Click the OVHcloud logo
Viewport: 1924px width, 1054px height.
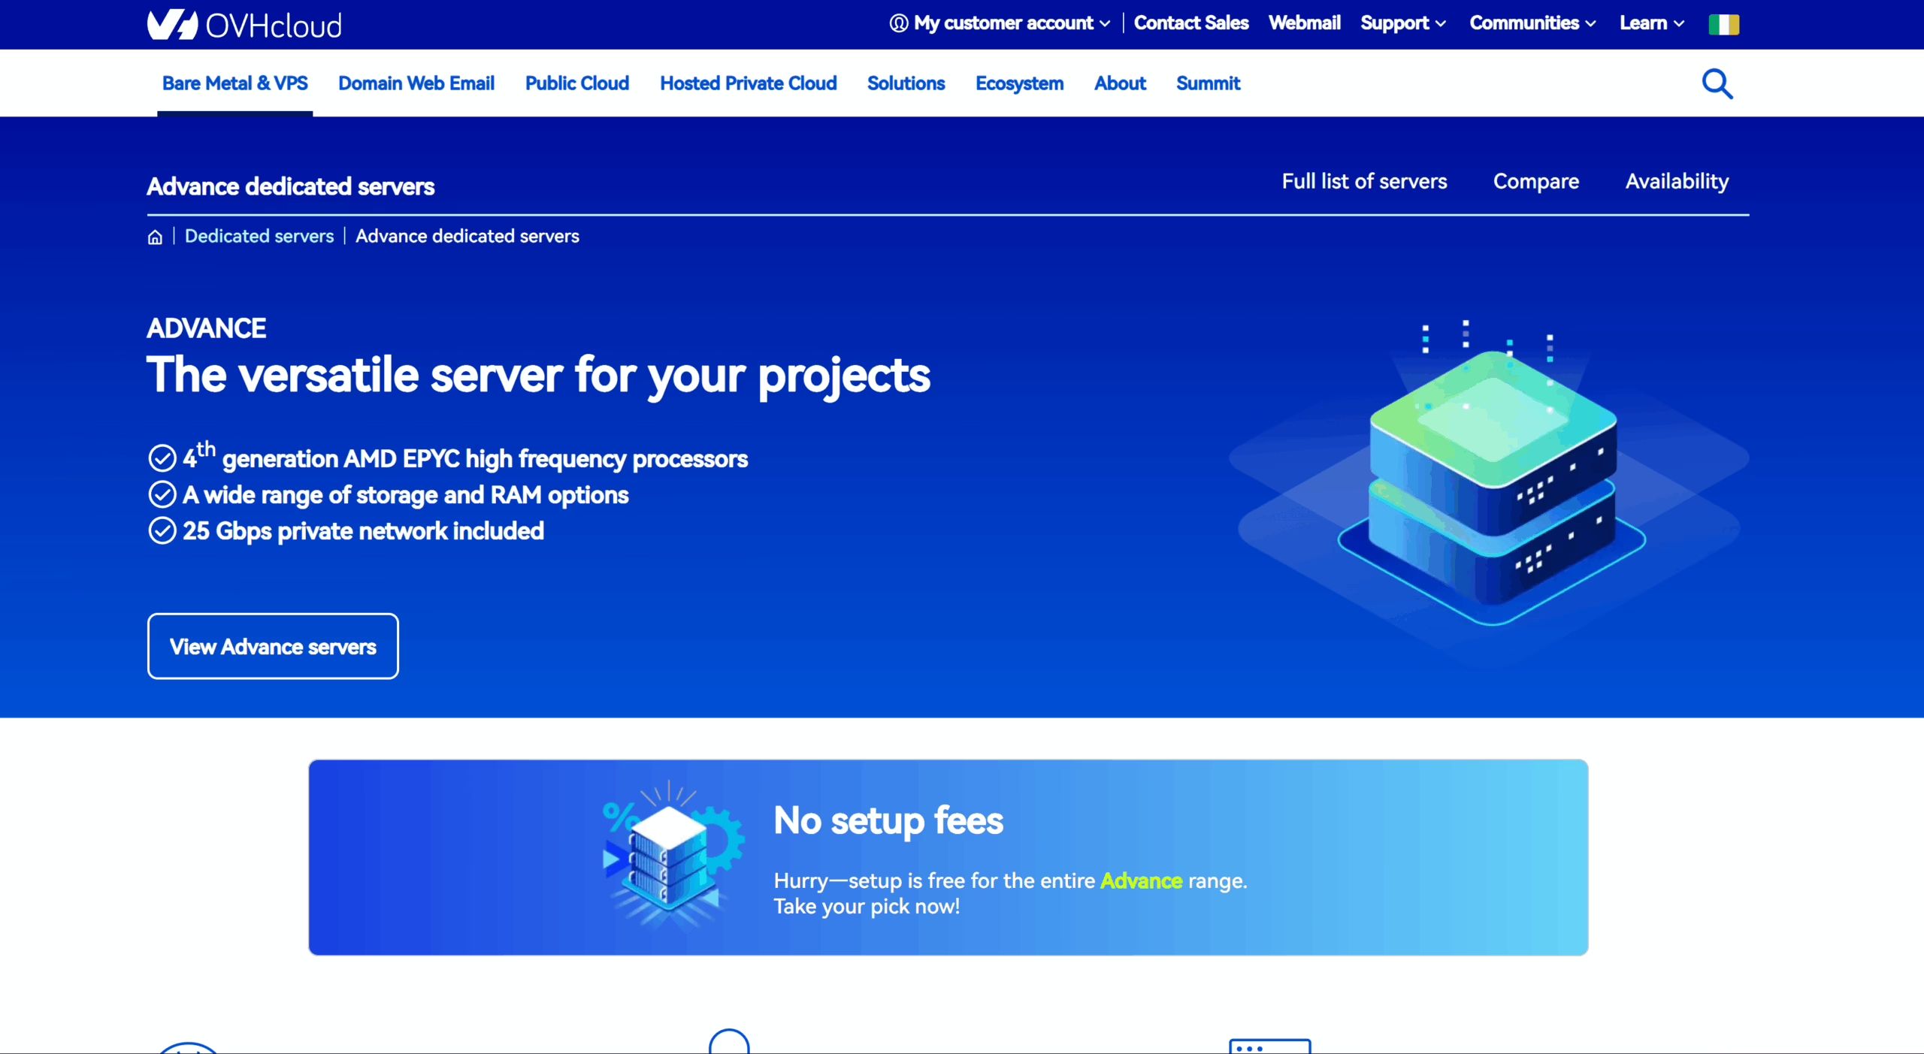pos(244,25)
